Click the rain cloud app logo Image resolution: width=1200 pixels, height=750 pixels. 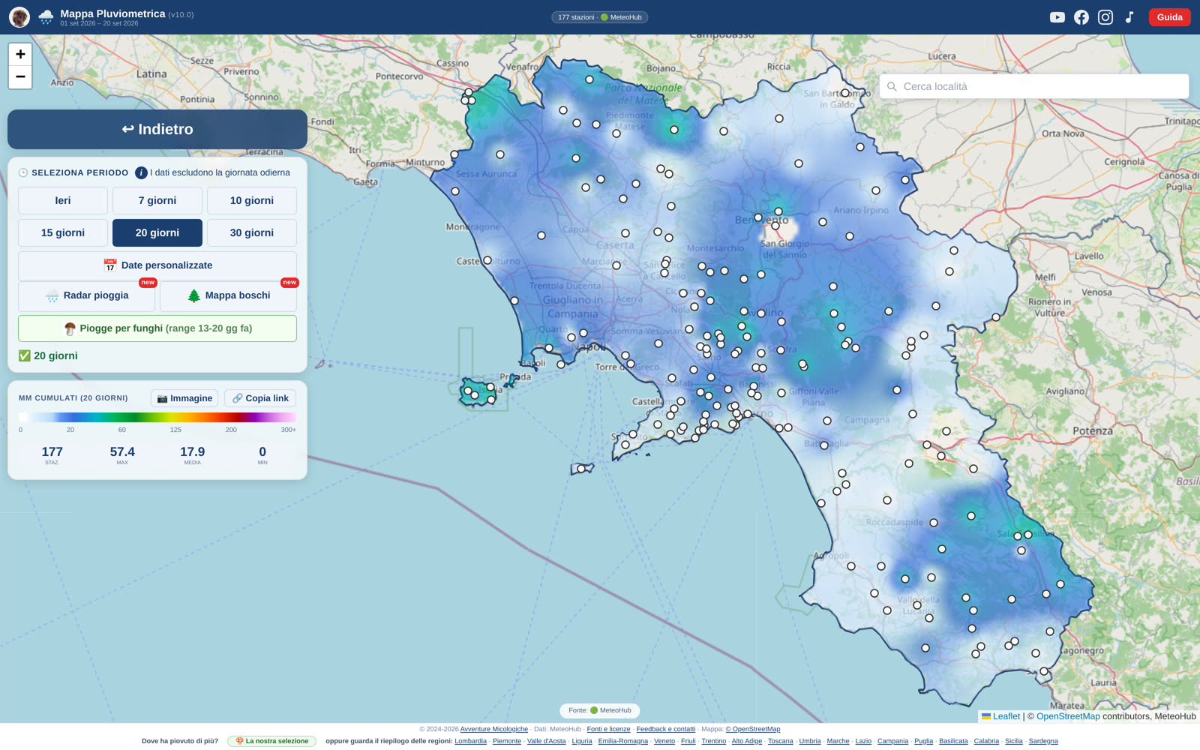(x=46, y=17)
